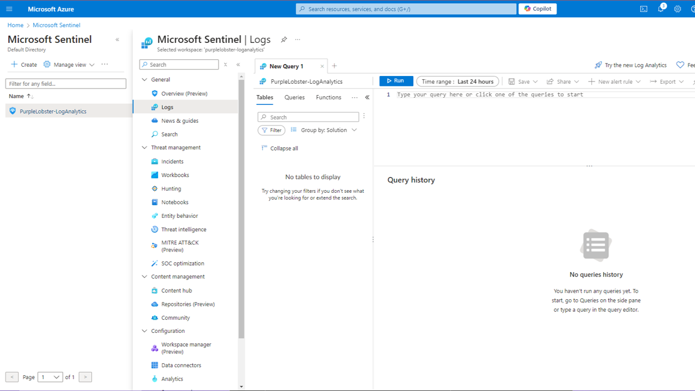The height and width of the screenshot is (391, 695).
Task: Open Manage view dropdown
Action: (69, 65)
